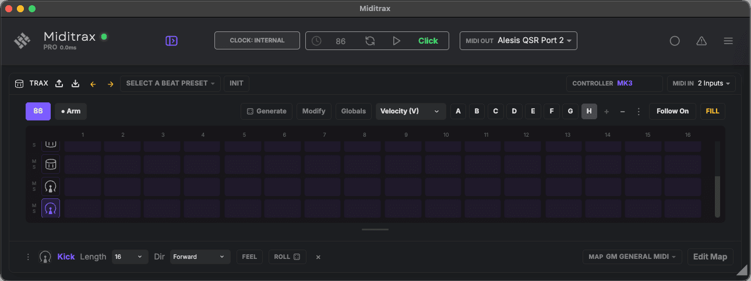Click the Generate button

[266, 111]
